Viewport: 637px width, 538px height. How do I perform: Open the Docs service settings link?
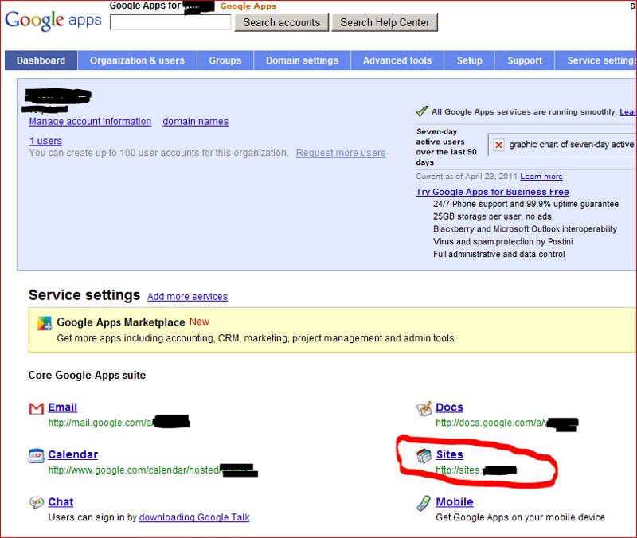coord(449,407)
